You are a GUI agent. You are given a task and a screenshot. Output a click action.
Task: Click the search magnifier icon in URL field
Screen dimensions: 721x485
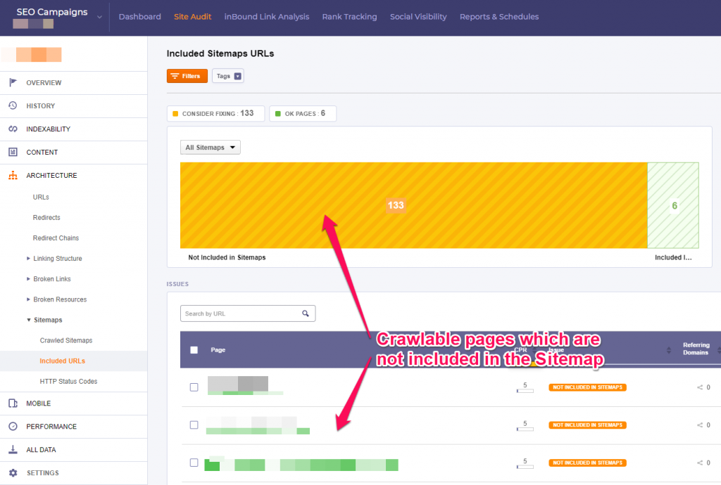(x=306, y=313)
